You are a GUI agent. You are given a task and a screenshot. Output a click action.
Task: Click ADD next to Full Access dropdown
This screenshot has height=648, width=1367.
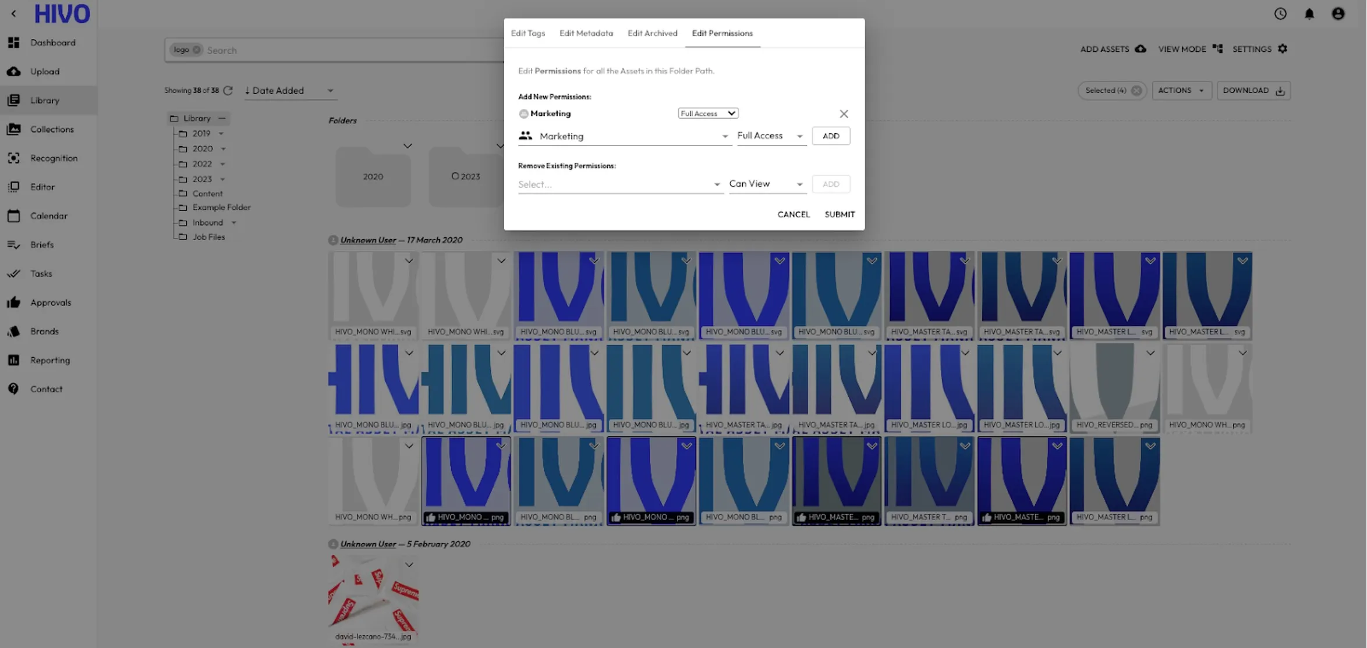point(831,136)
